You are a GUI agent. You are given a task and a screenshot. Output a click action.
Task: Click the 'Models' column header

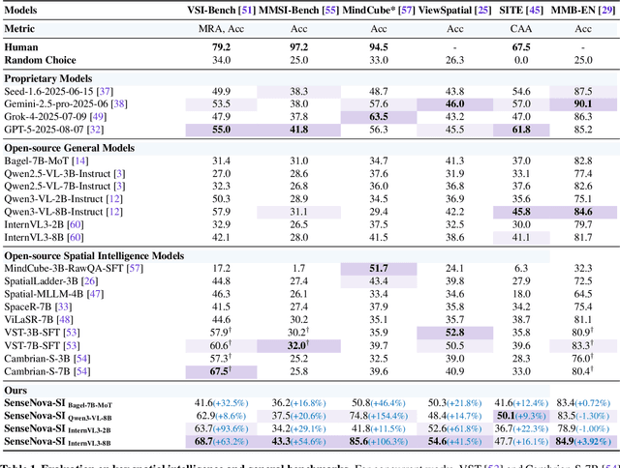[20, 11]
